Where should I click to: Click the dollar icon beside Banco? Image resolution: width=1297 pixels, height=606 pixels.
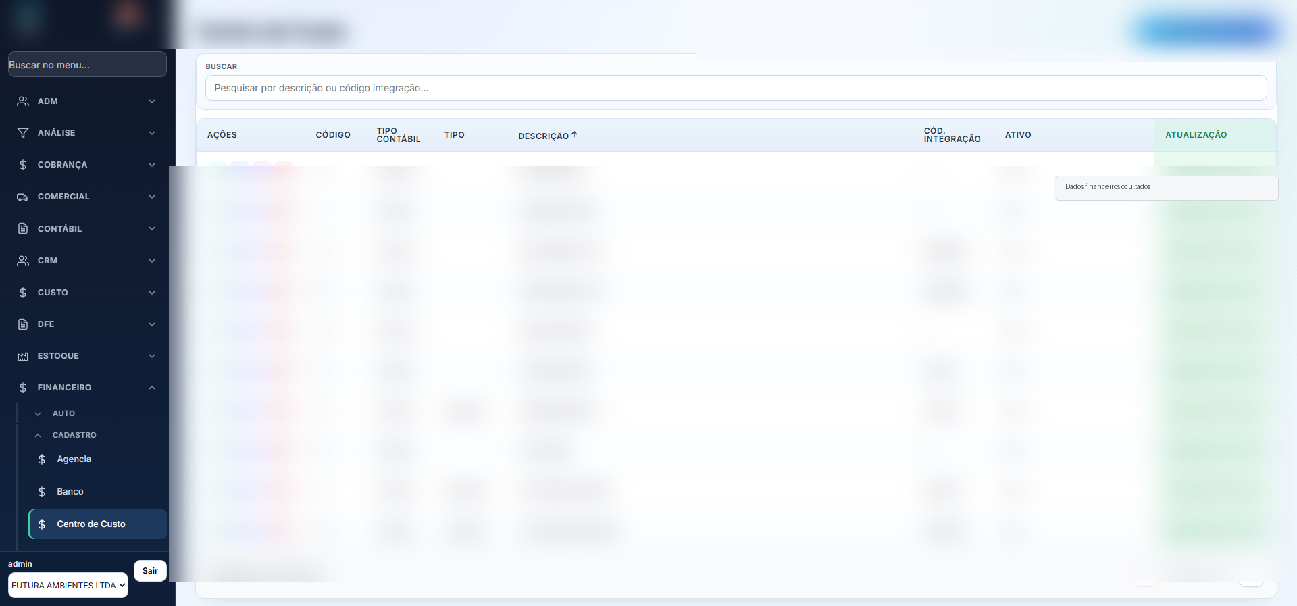click(x=42, y=492)
